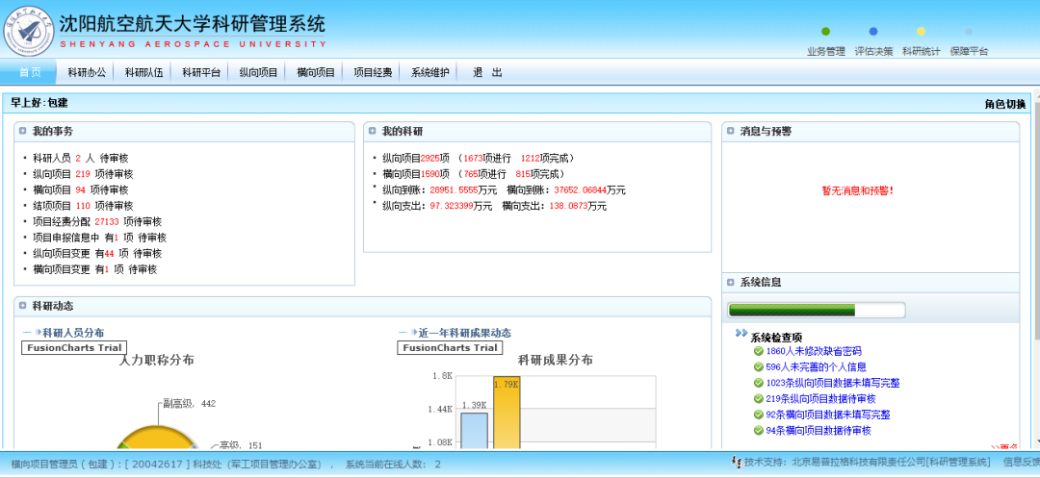Open 1860人未修改缺省密码 link
The image size is (1040, 478).
[x=813, y=351]
